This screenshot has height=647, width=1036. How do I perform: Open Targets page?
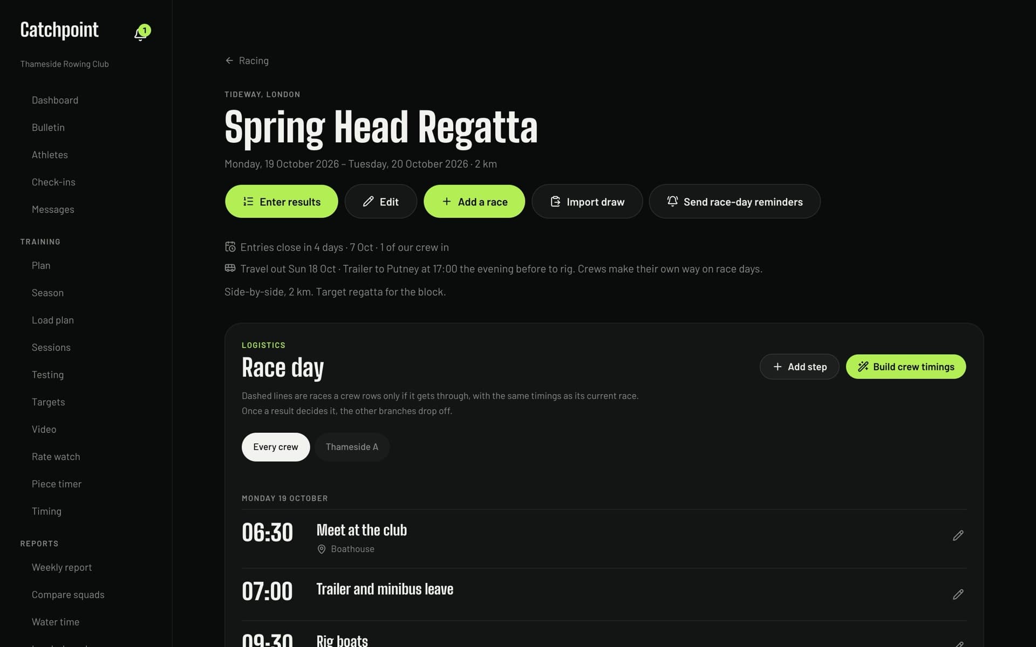click(48, 402)
